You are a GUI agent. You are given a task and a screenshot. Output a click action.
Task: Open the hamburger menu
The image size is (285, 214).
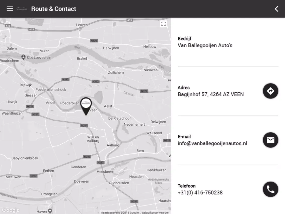pyautogui.click(x=10, y=9)
